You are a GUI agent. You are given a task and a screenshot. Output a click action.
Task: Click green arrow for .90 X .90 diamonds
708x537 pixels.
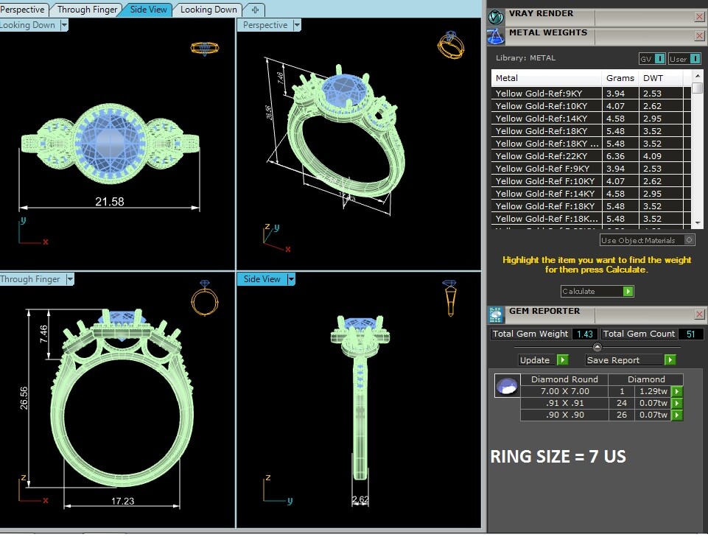[x=676, y=415]
